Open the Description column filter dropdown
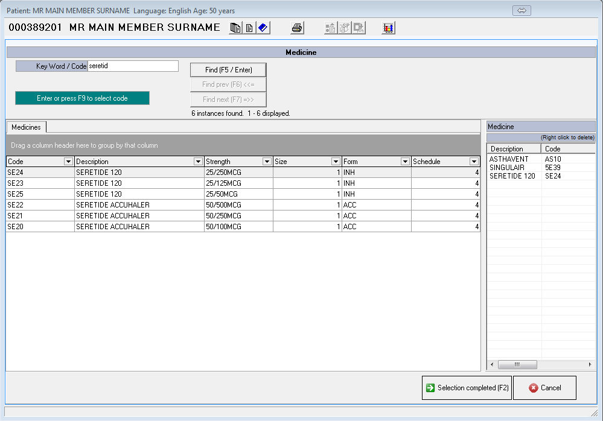This screenshot has width=603, height=421. point(198,162)
